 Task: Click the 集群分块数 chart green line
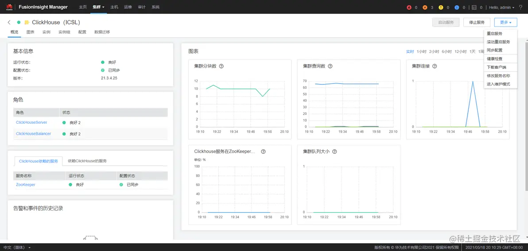click(238, 89)
